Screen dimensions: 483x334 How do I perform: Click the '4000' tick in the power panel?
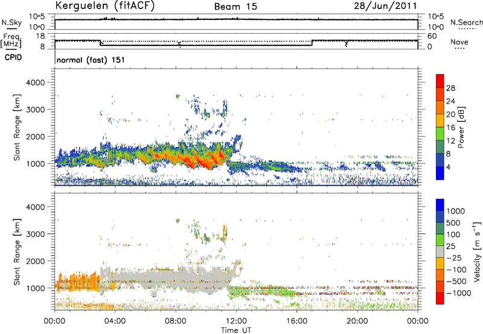36,83
